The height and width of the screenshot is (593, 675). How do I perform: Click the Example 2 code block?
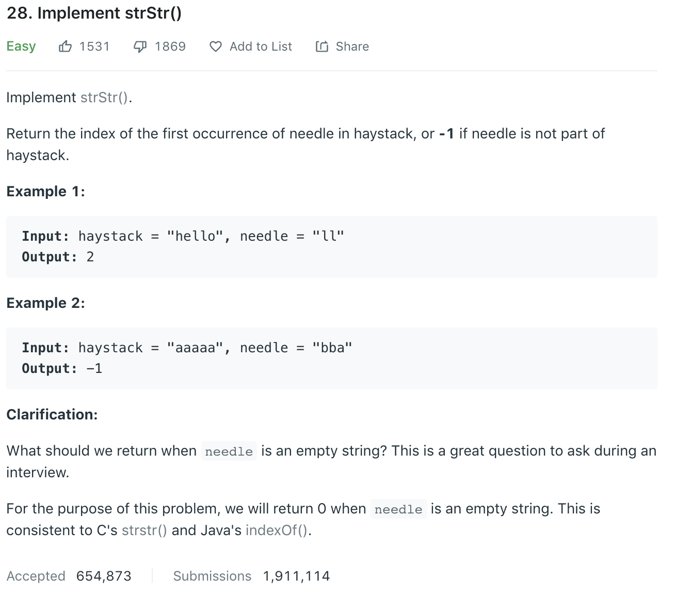[x=331, y=358]
